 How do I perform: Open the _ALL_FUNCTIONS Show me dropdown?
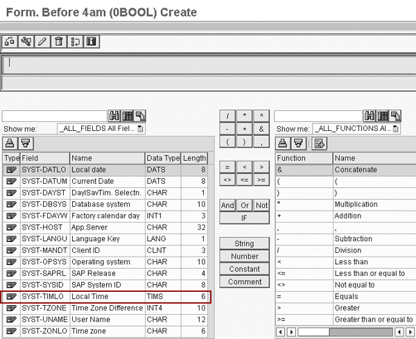pos(395,129)
